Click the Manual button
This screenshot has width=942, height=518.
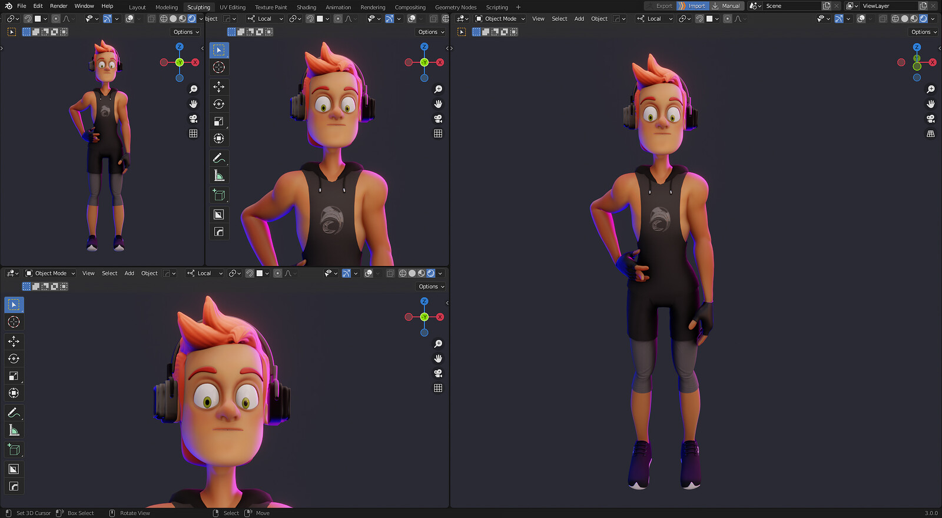click(727, 6)
